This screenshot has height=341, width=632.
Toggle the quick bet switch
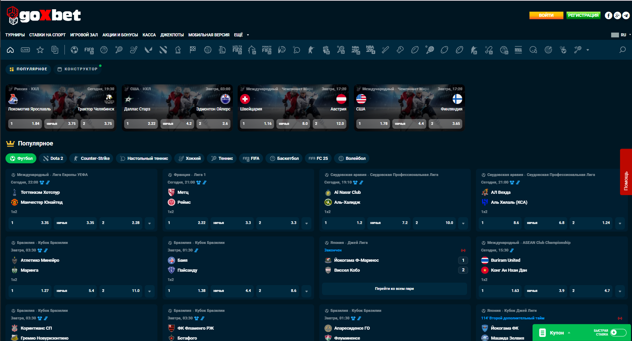(x=618, y=332)
